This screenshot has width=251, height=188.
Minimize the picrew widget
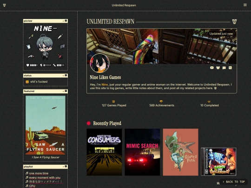(63, 21)
